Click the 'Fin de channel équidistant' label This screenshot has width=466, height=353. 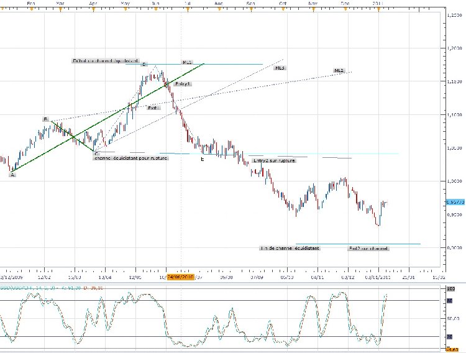pyautogui.click(x=290, y=248)
